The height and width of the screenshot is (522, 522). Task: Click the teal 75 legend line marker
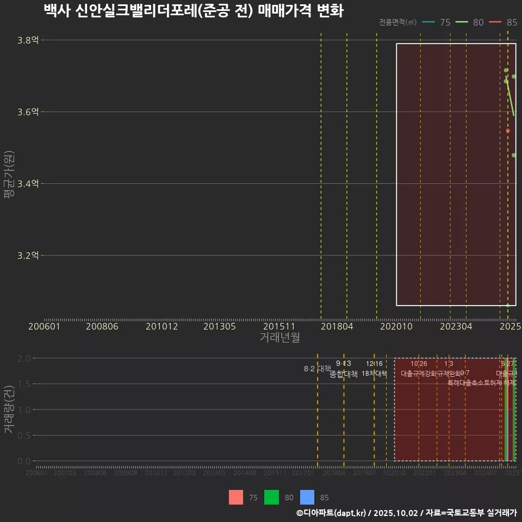pos(428,22)
